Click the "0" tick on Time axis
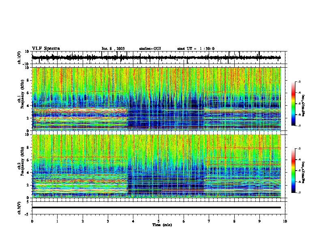The image size is (321, 248). [x=32, y=221]
